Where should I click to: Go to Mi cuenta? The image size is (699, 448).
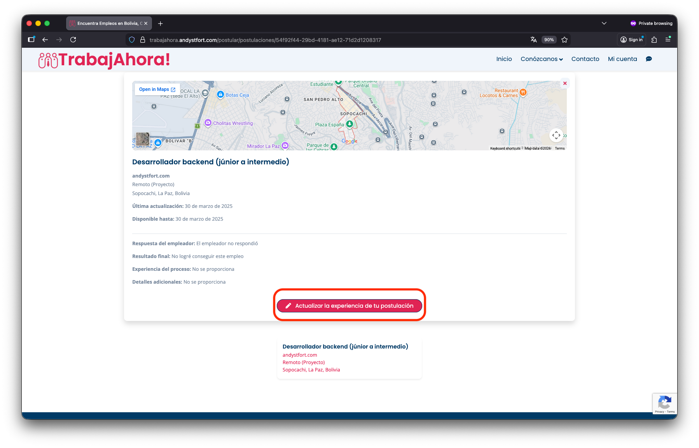click(x=622, y=59)
